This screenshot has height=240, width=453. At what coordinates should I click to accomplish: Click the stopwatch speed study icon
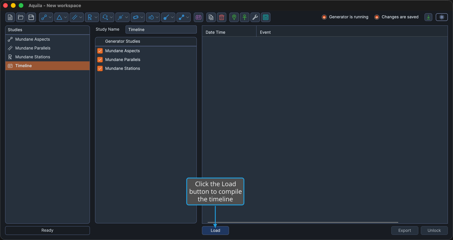[151, 17]
